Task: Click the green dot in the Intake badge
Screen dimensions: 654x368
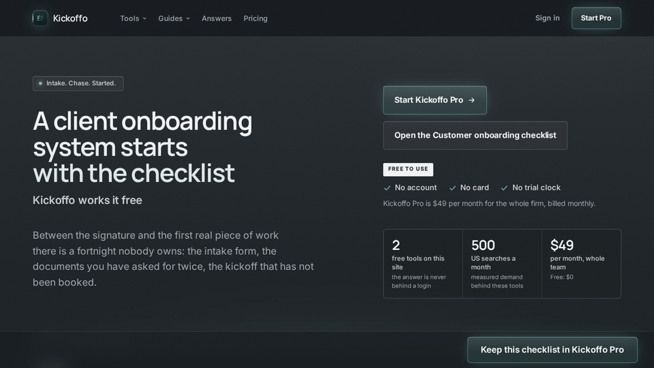Action: click(40, 83)
